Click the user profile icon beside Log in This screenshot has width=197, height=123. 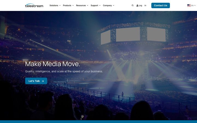click(x=137, y=5)
